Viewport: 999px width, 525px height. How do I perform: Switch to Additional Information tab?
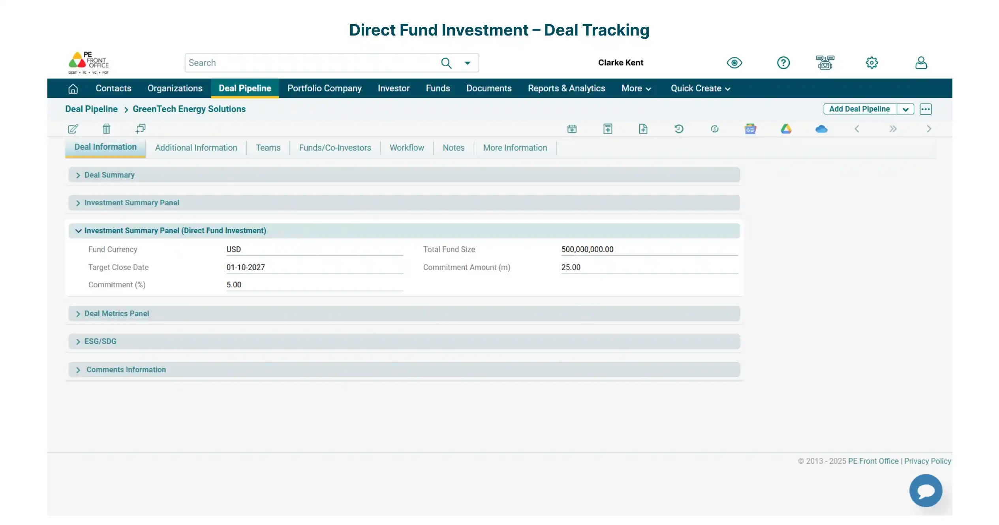[196, 148]
